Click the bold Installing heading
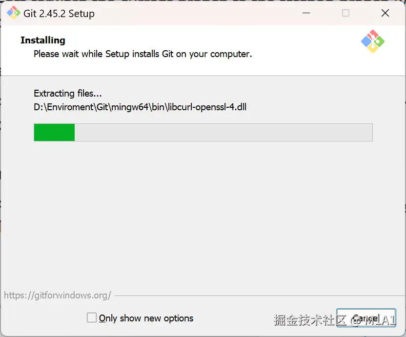This screenshot has height=337, width=406. [x=43, y=40]
